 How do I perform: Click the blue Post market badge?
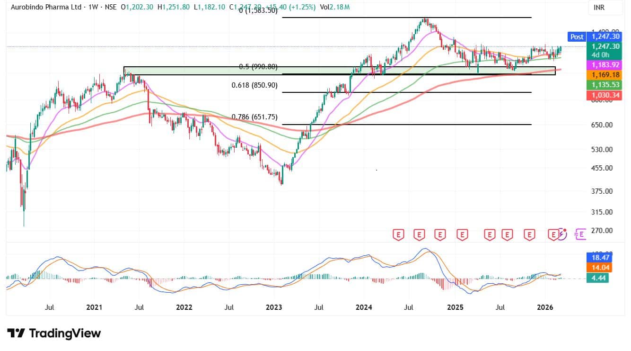(x=577, y=36)
